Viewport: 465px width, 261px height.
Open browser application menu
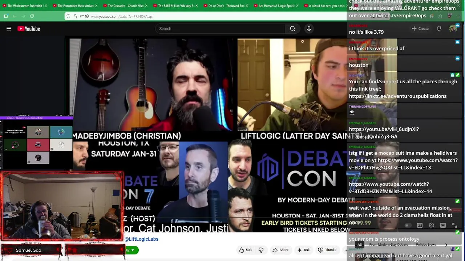pos(458,16)
